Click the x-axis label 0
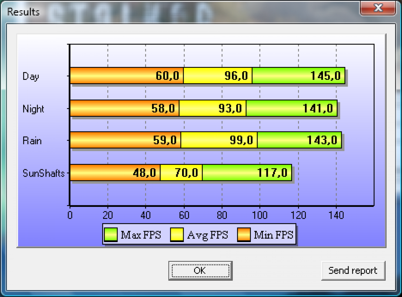 (70, 215)
